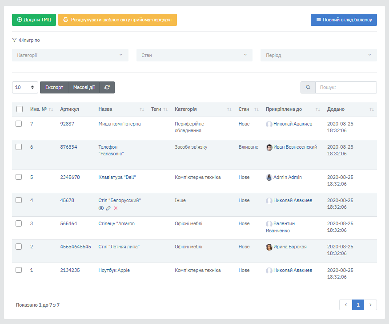Click into the Пошук search field

pyautogui.click(x=345, y=88)
